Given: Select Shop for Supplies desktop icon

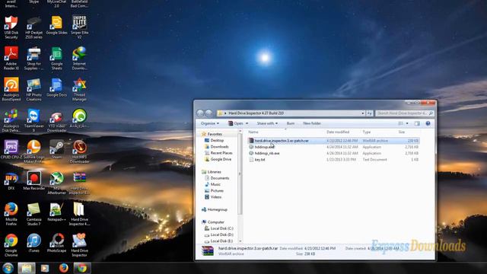Looking at the screenshot, I should point(33,59).
